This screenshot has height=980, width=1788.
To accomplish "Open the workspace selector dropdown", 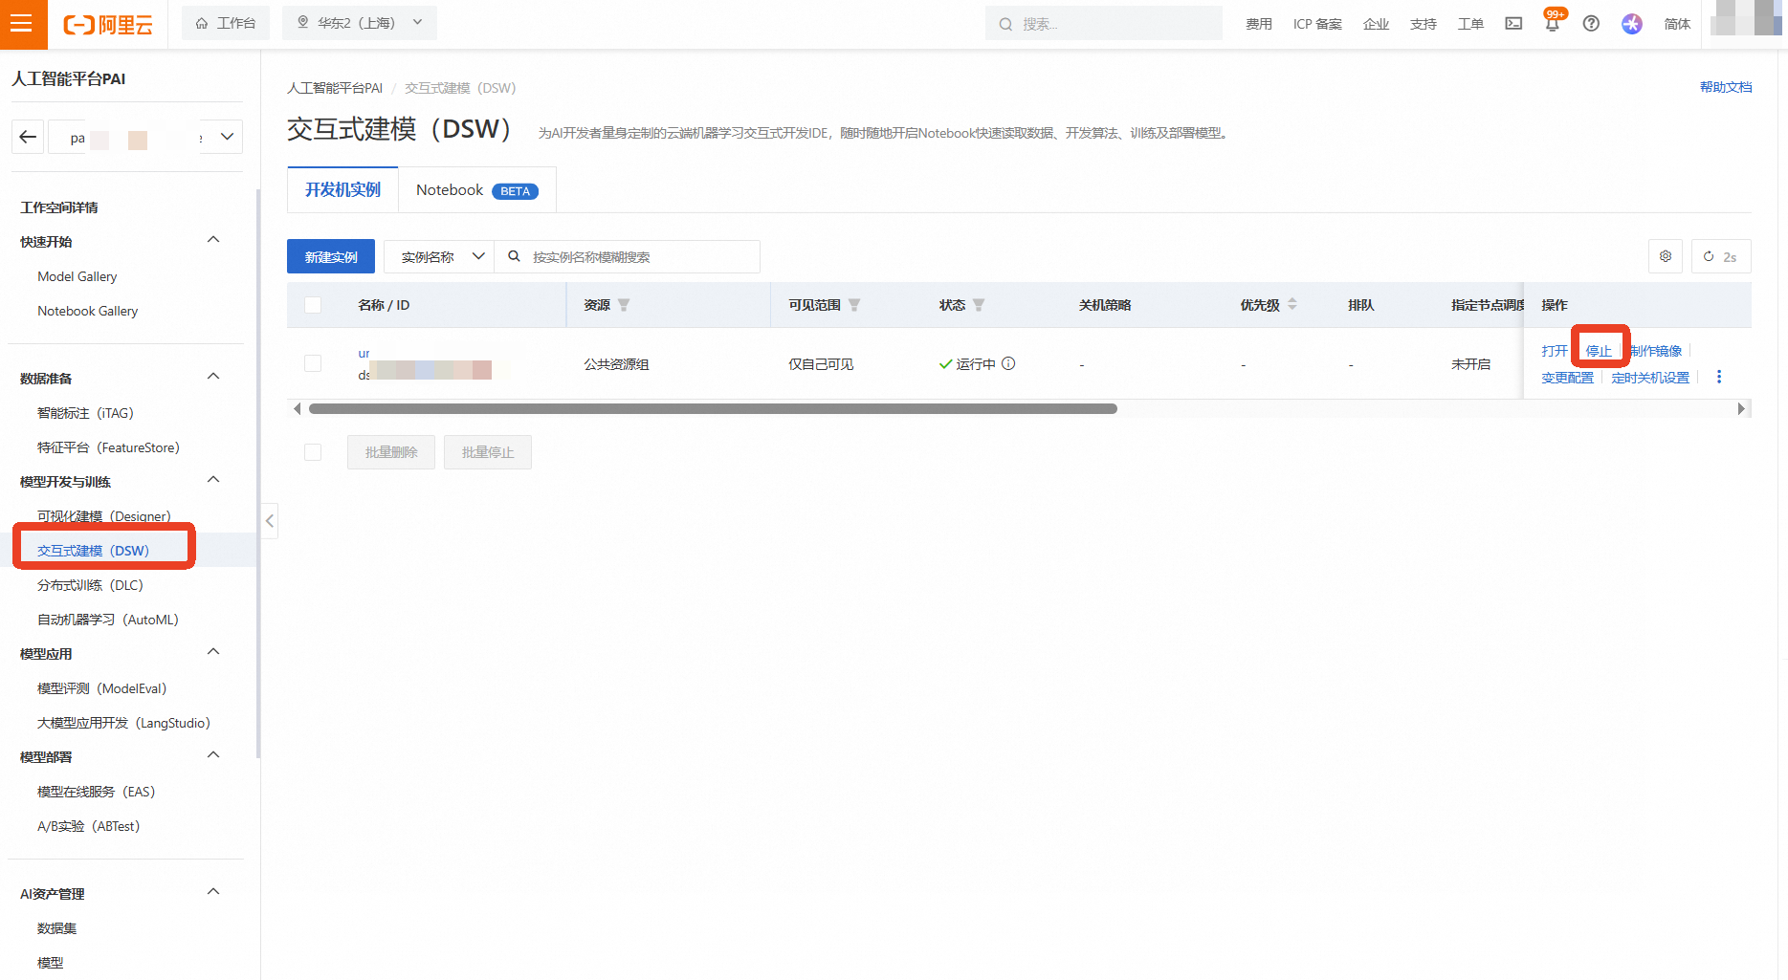I will 227,137.
